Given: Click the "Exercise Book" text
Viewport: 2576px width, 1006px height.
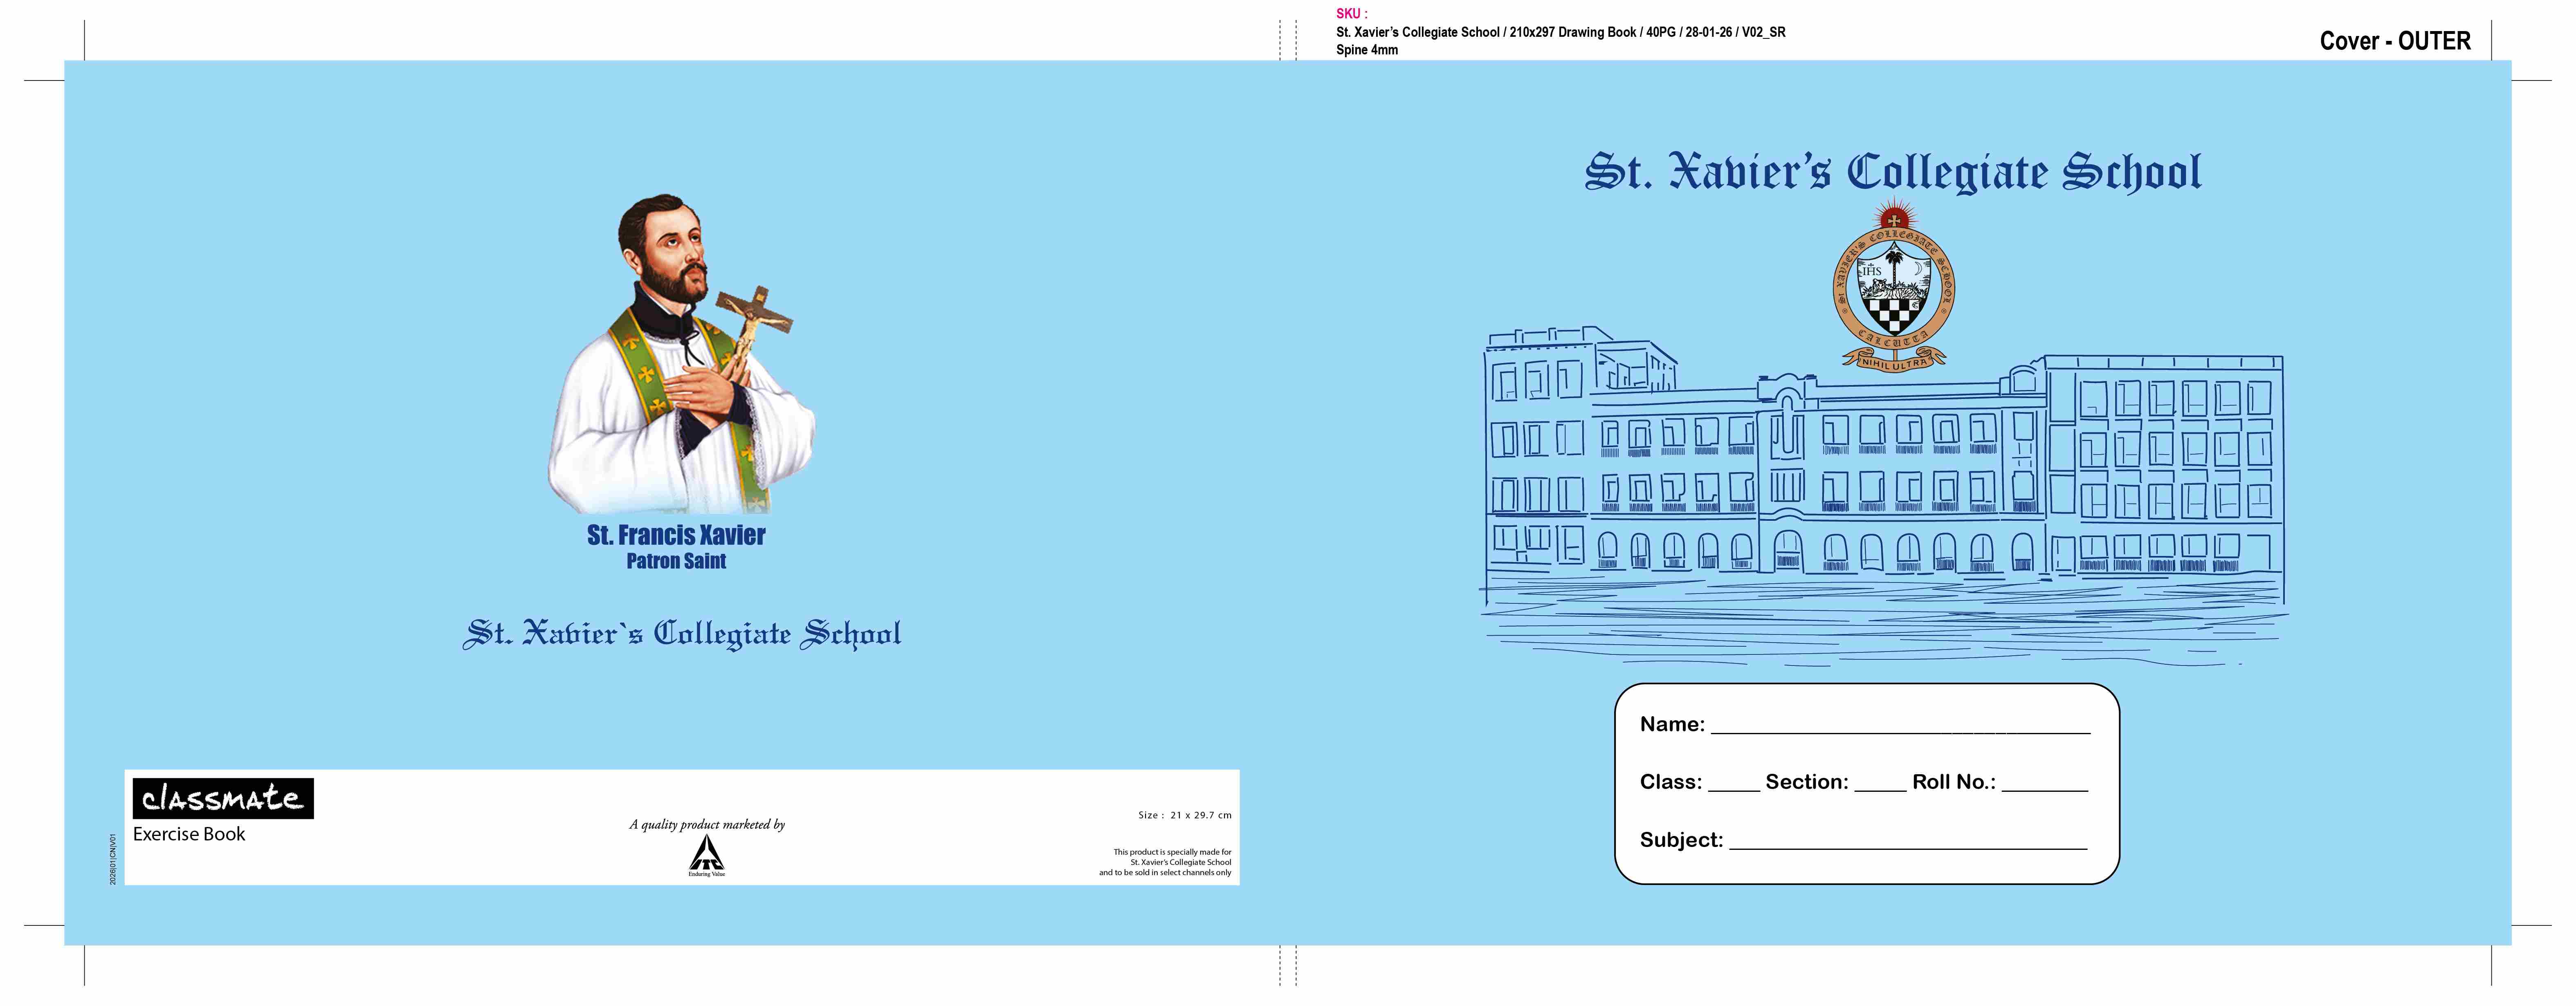Looking at the screenshot, I should point(189,834).
